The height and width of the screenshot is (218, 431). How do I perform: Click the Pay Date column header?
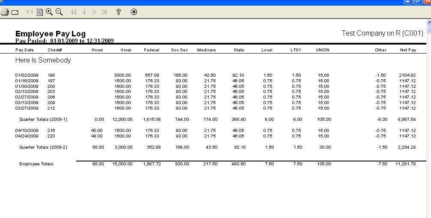[x=24, y=50]
